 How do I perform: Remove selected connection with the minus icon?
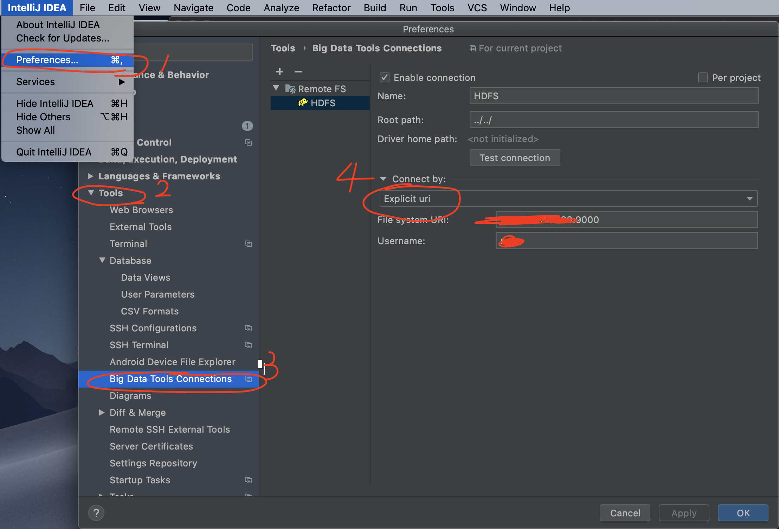[x=298, y=72]
